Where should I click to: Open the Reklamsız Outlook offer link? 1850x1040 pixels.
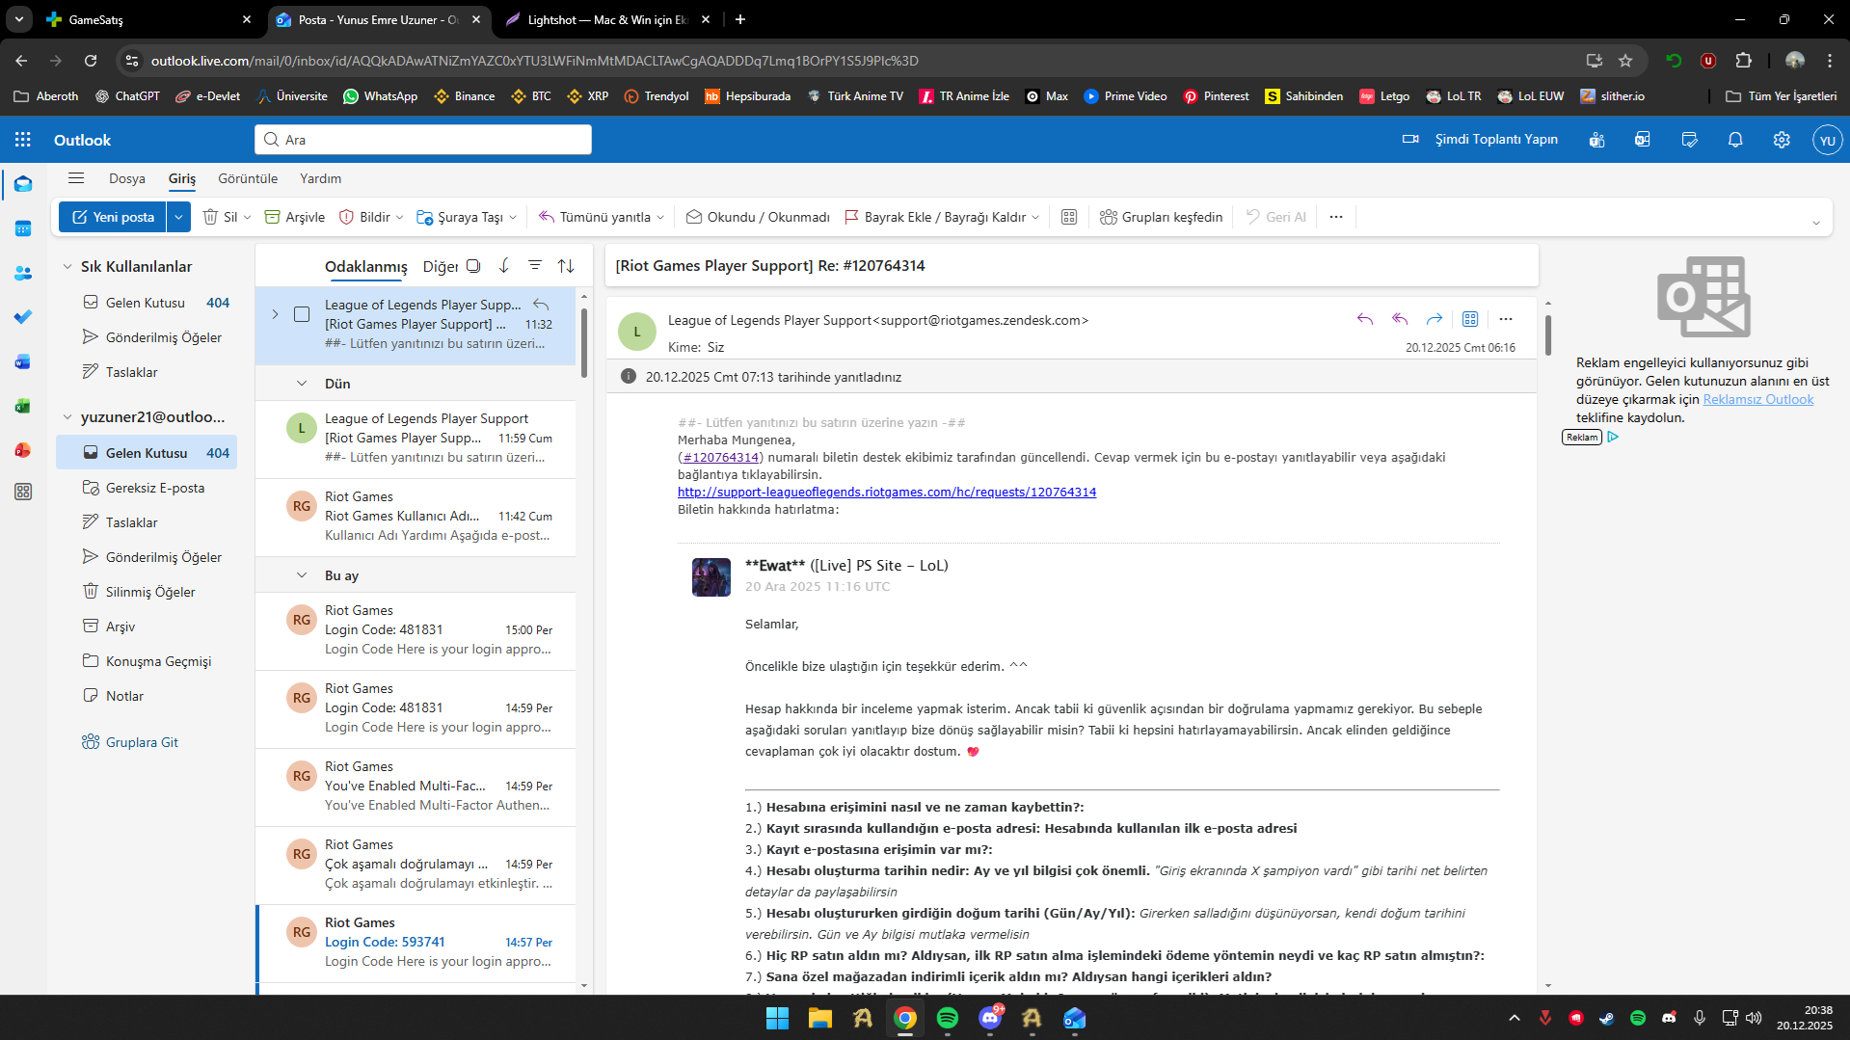point(1758,399)
